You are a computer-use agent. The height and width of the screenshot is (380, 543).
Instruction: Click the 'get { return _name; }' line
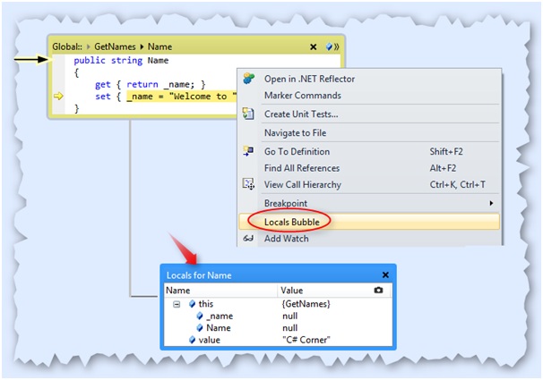coord(151,85)
